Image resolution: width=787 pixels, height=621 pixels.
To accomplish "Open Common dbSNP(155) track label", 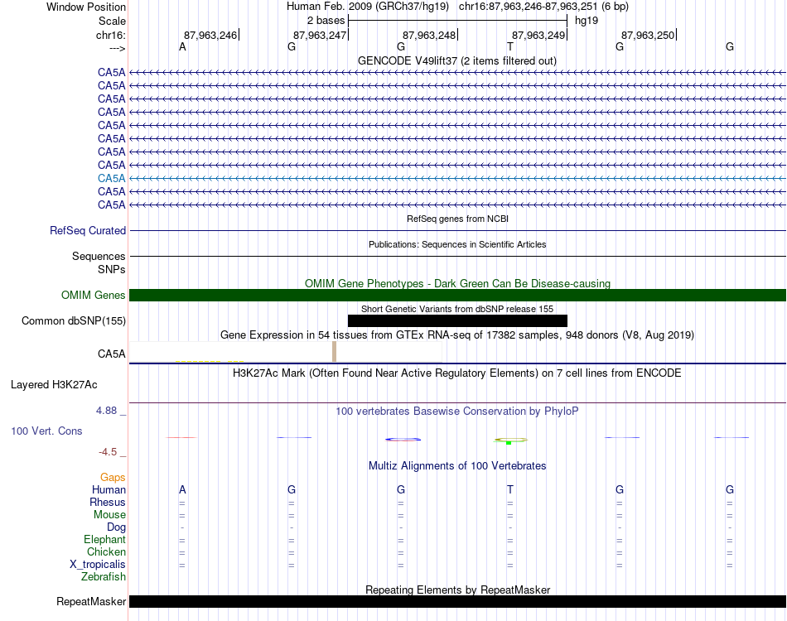I will coord(74,320).
